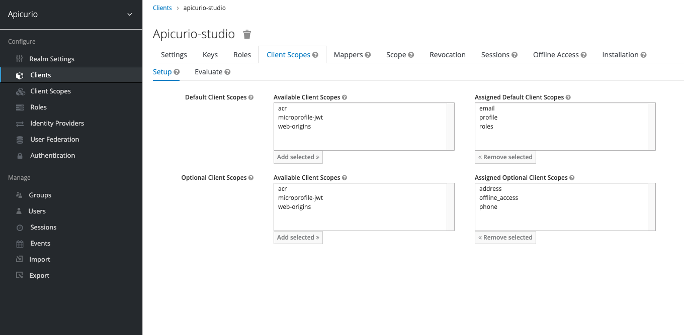The height and width of the screenshot is (335, 684).
Task: Click help icon beside Mappers tab
Action: (368, 55)
